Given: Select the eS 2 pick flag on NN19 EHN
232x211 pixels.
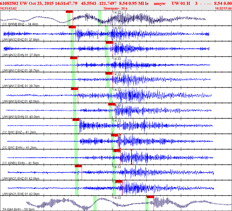Looking at the screenshot, I should point(112,104).
